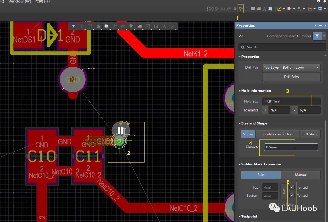Screen dimensions: 328x222
Task: Click the Place Room icon in the main toolbar
Action: point(320,9)
